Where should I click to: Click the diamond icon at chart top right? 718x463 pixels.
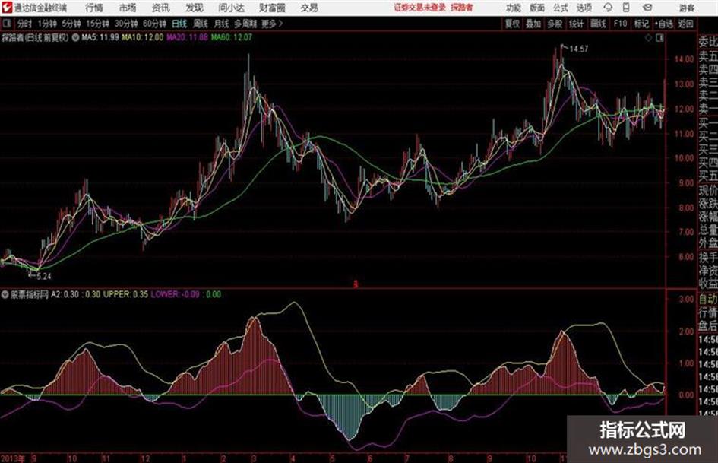click(x=648, y=38)
